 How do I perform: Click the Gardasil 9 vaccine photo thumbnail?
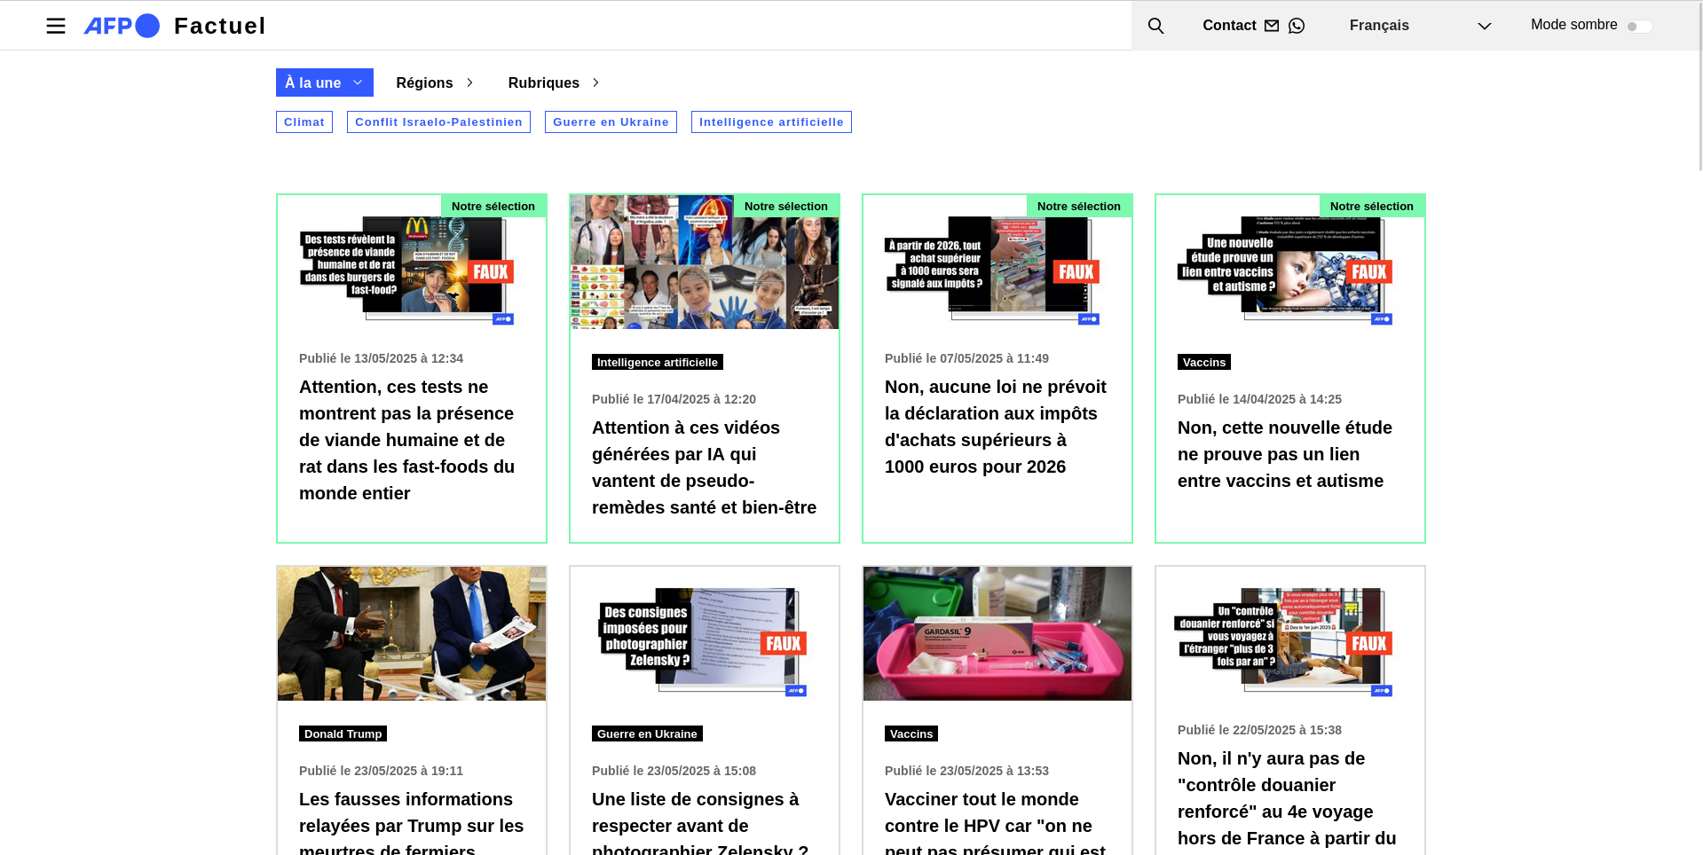coord(997,633)
